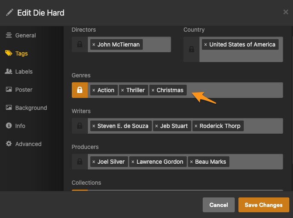
Task: Close the Edit Die Hard dialog
Action: click(x=286, y=12)
